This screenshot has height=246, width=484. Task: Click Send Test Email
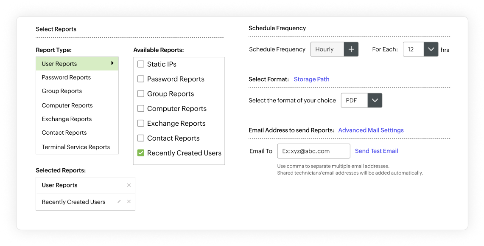[376, 151]
